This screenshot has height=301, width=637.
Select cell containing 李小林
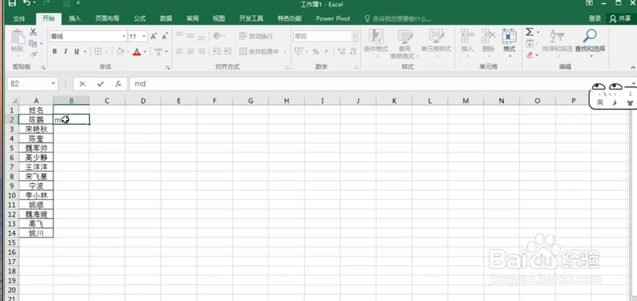(36, 195)
